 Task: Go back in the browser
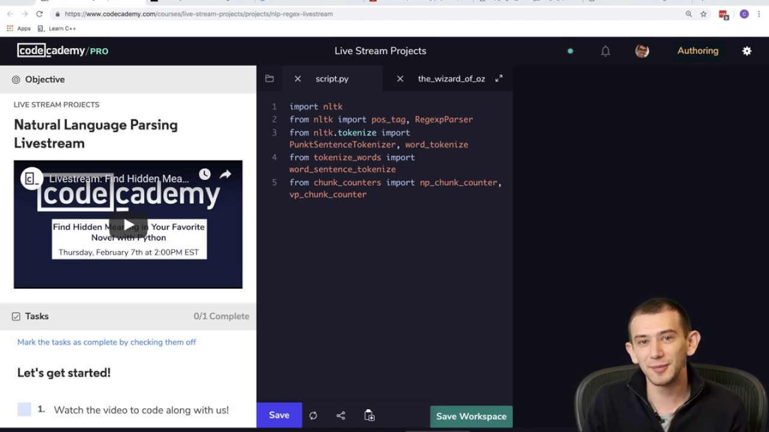[x=10, y=14]
